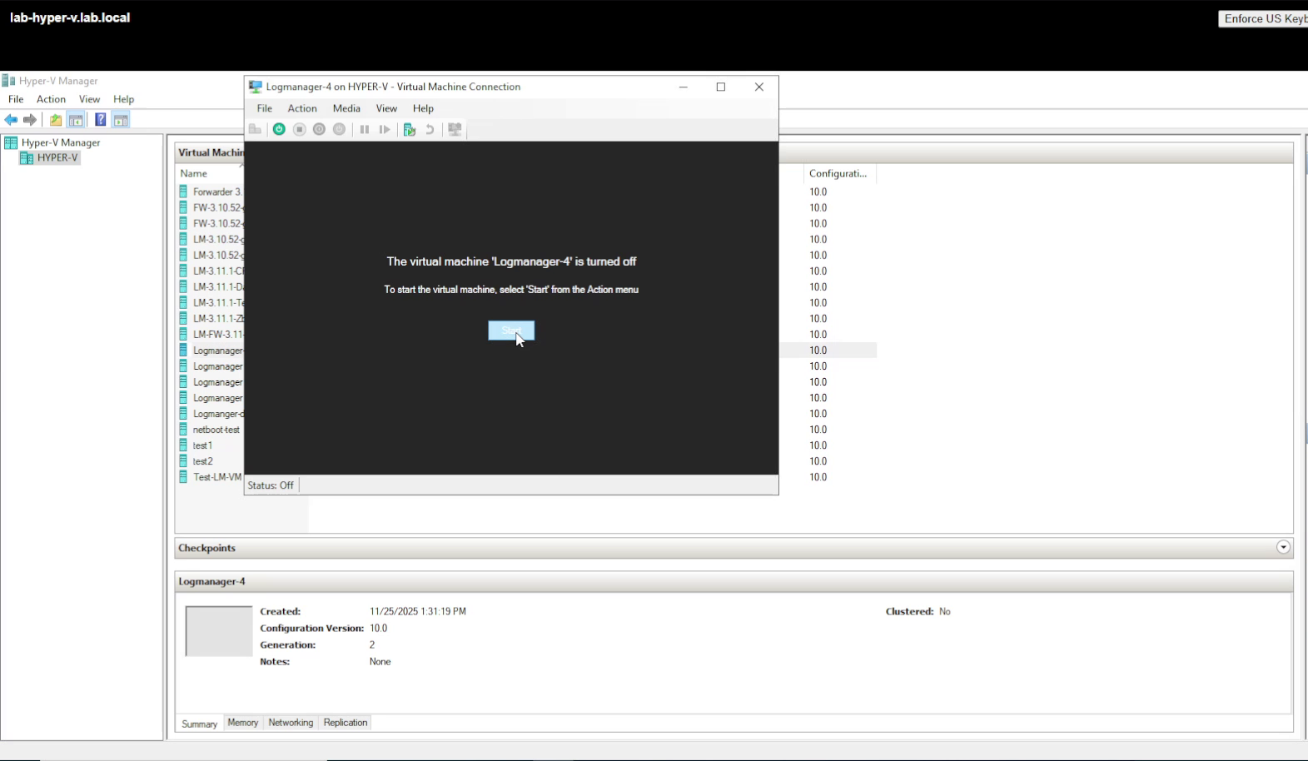This screenshot has width=1308, height=761.
Task: Open Action menu in VM Connection window
Action: 302,108
